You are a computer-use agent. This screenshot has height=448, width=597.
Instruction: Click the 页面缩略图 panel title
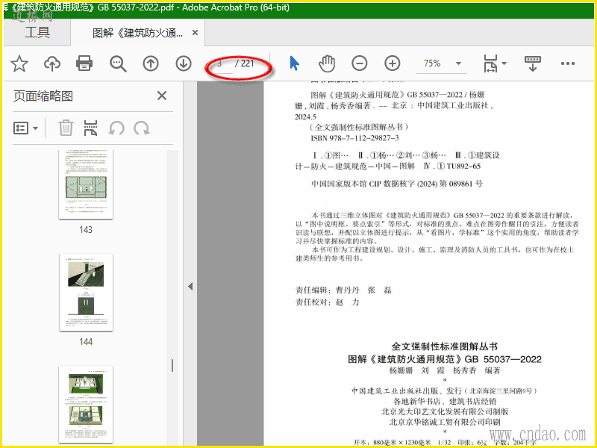click(x=43, y=96)
